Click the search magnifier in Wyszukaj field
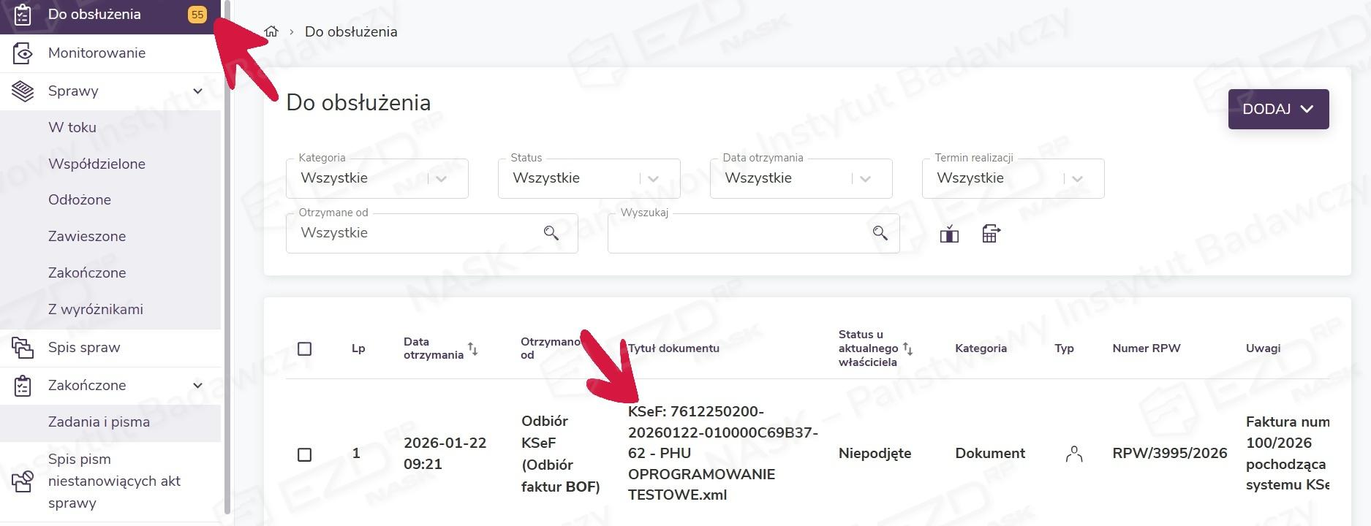The height and width of the screenshot is (526, 1371). point(880,233)
